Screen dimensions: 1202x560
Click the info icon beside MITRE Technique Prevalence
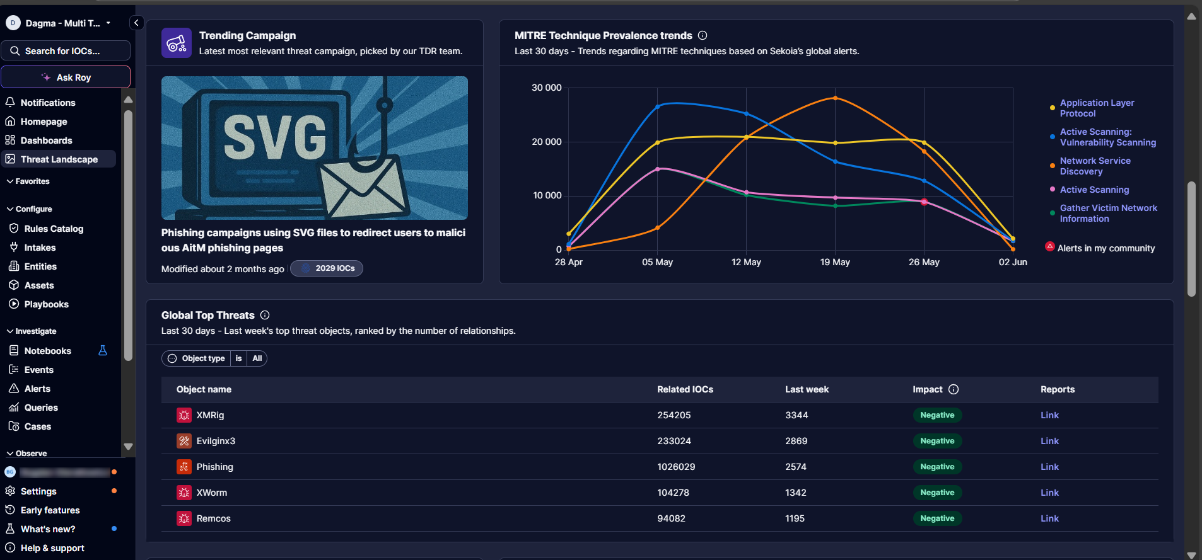[x=703, y=35]
